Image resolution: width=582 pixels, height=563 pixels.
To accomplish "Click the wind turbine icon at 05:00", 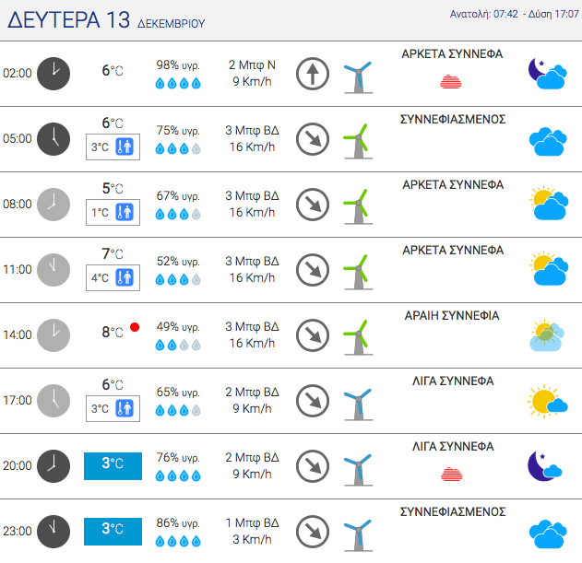I will pyautogui.click(x=358, y=141).
